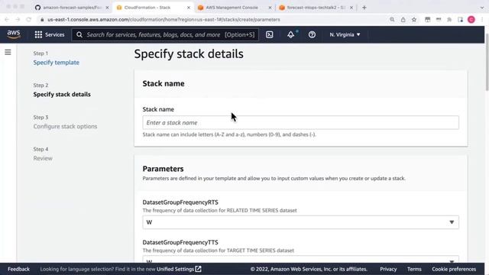Open the tab list chevron

tap(482, 8)
